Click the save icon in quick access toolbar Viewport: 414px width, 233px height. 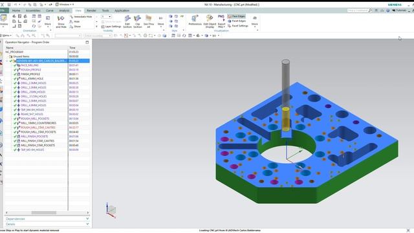pyautogui.click(x=8, y=5)
